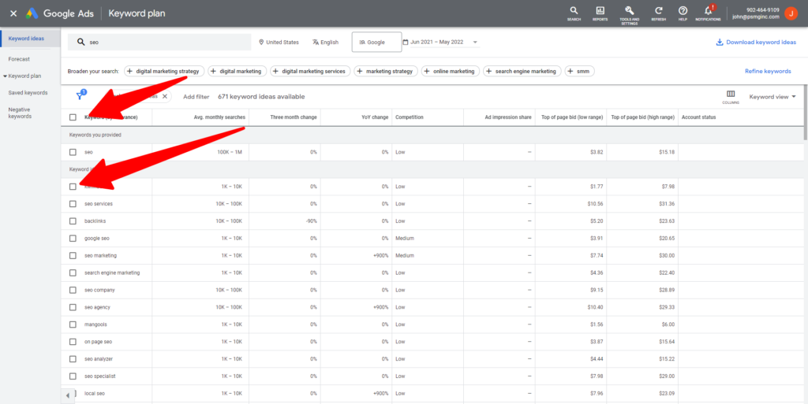
Task: Click $31.36 bid in seo services row
Action: (x=666, y=204)
